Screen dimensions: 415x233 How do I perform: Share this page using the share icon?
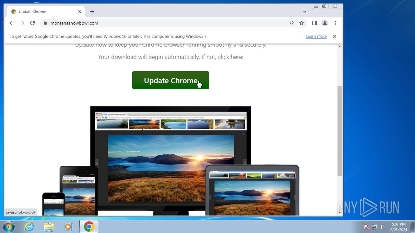point(291,23)
